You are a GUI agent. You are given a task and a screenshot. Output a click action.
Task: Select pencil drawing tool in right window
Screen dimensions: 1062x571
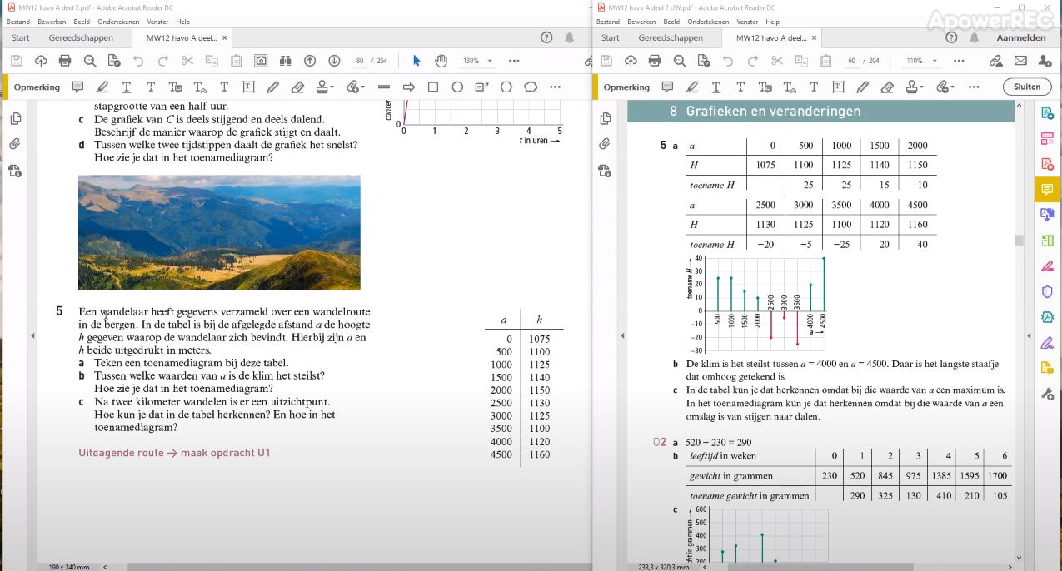[863, 87]
